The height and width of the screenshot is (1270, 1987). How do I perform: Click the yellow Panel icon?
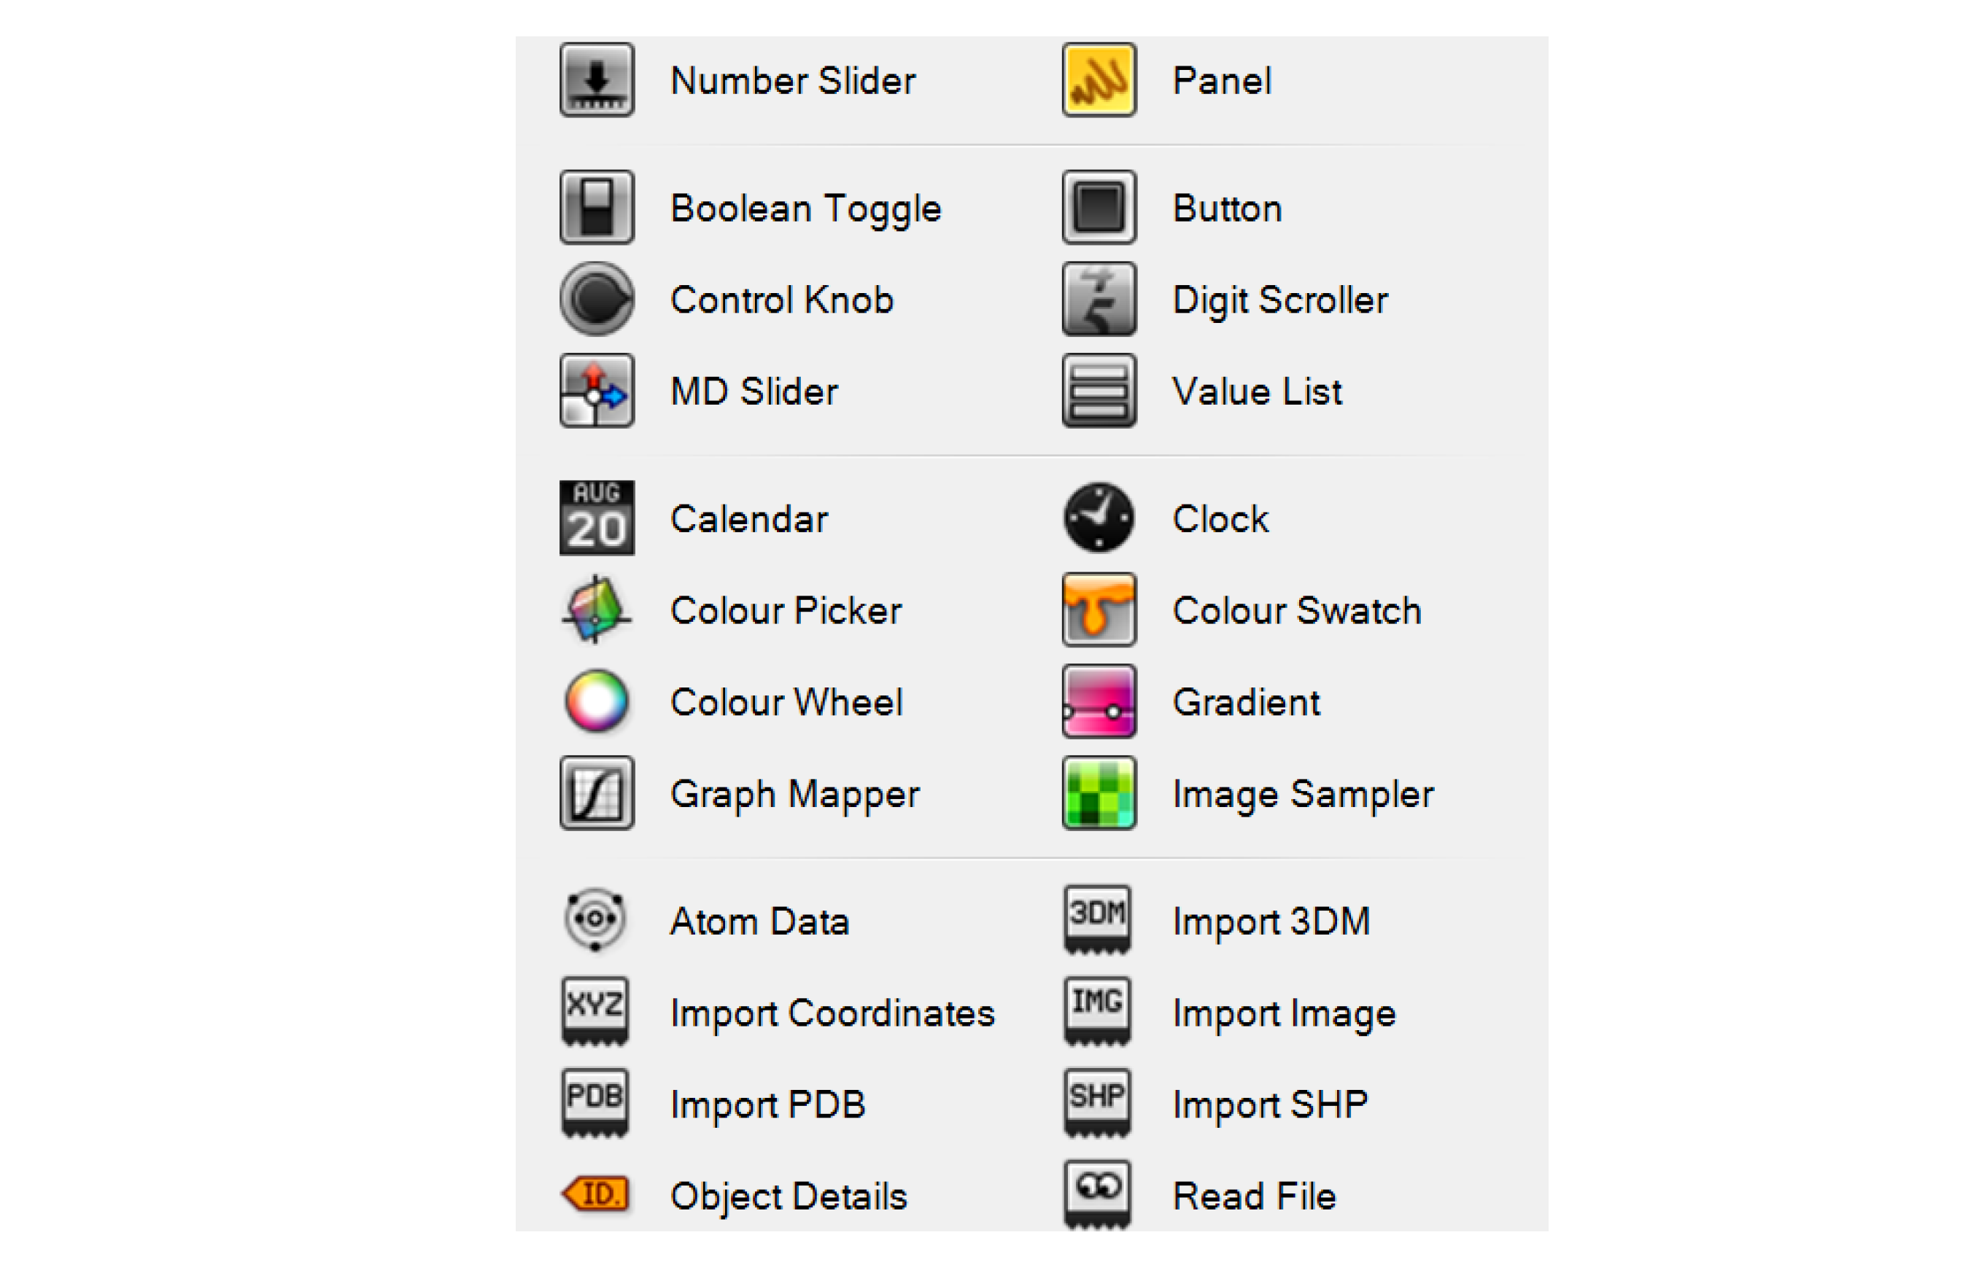point(1099,80)
